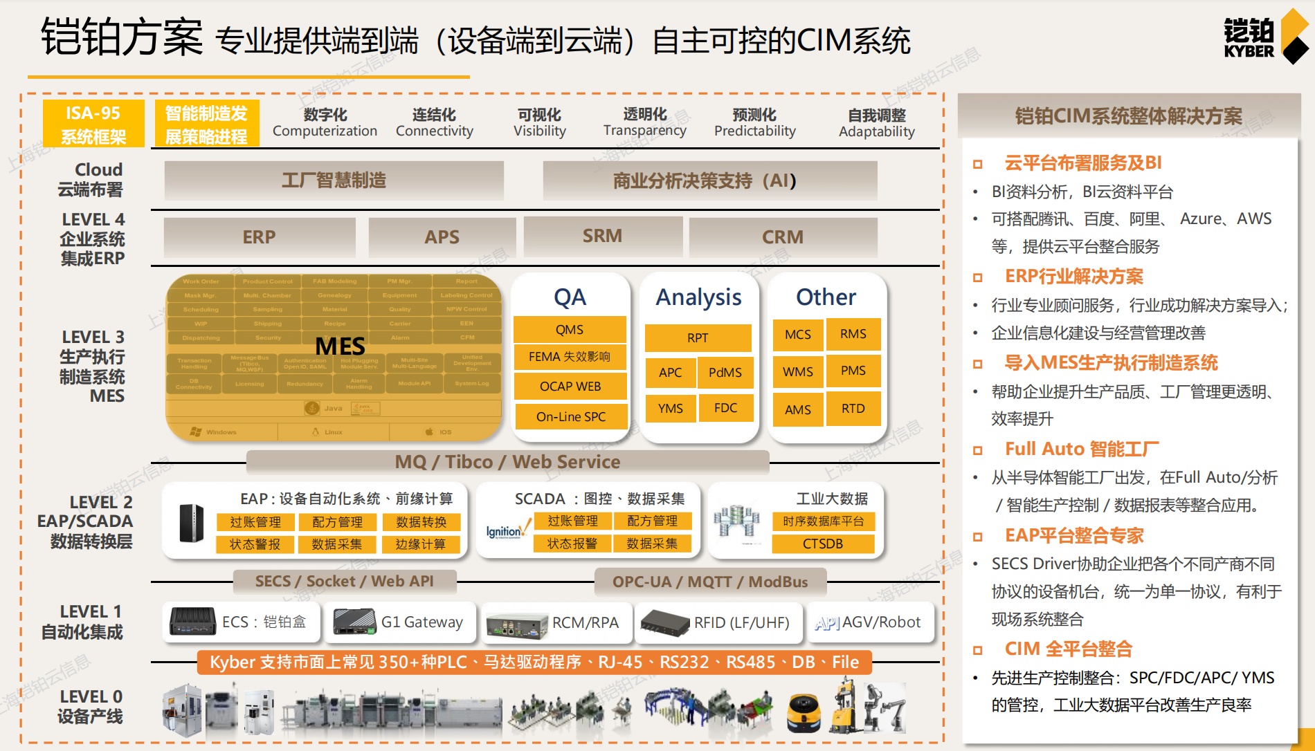Click the PdMS box under Analysis
The height and width of the screenshot is (751, 1315).
[x=725, y=373]
